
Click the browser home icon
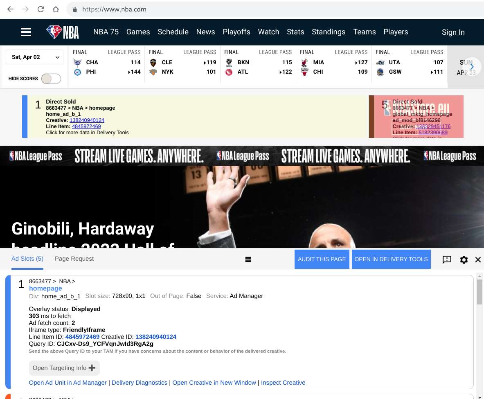click(56, 9)
